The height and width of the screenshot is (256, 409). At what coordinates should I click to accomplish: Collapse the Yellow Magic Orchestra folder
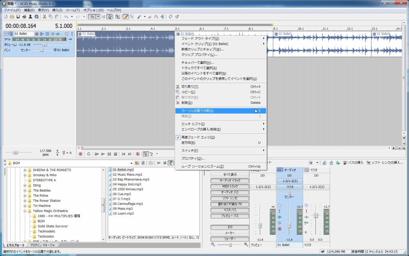25,211
